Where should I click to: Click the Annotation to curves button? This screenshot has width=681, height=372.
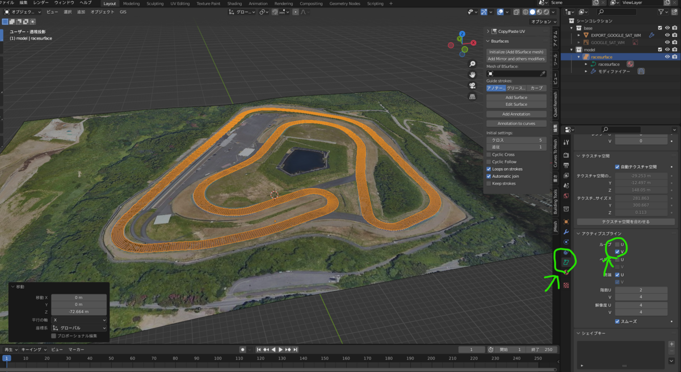[x=516, y=123]
